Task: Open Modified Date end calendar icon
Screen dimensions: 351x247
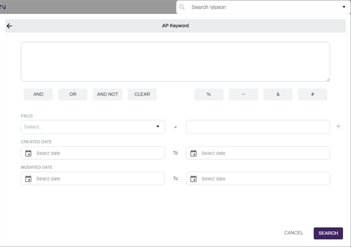Action: (193, 179)
